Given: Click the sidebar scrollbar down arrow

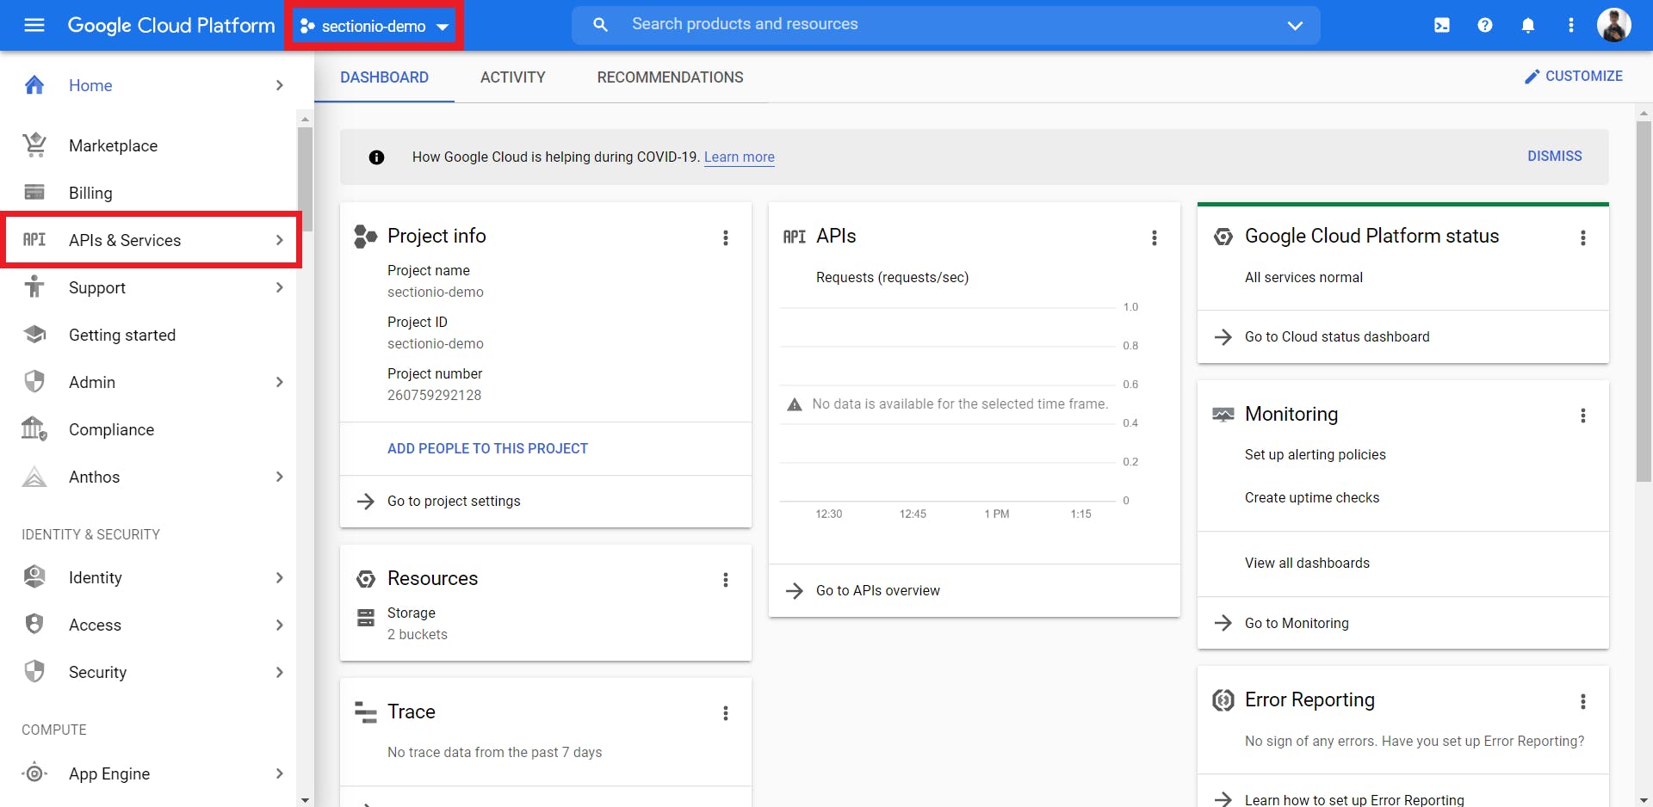Looking at the screenshot, I should point(305,799).
